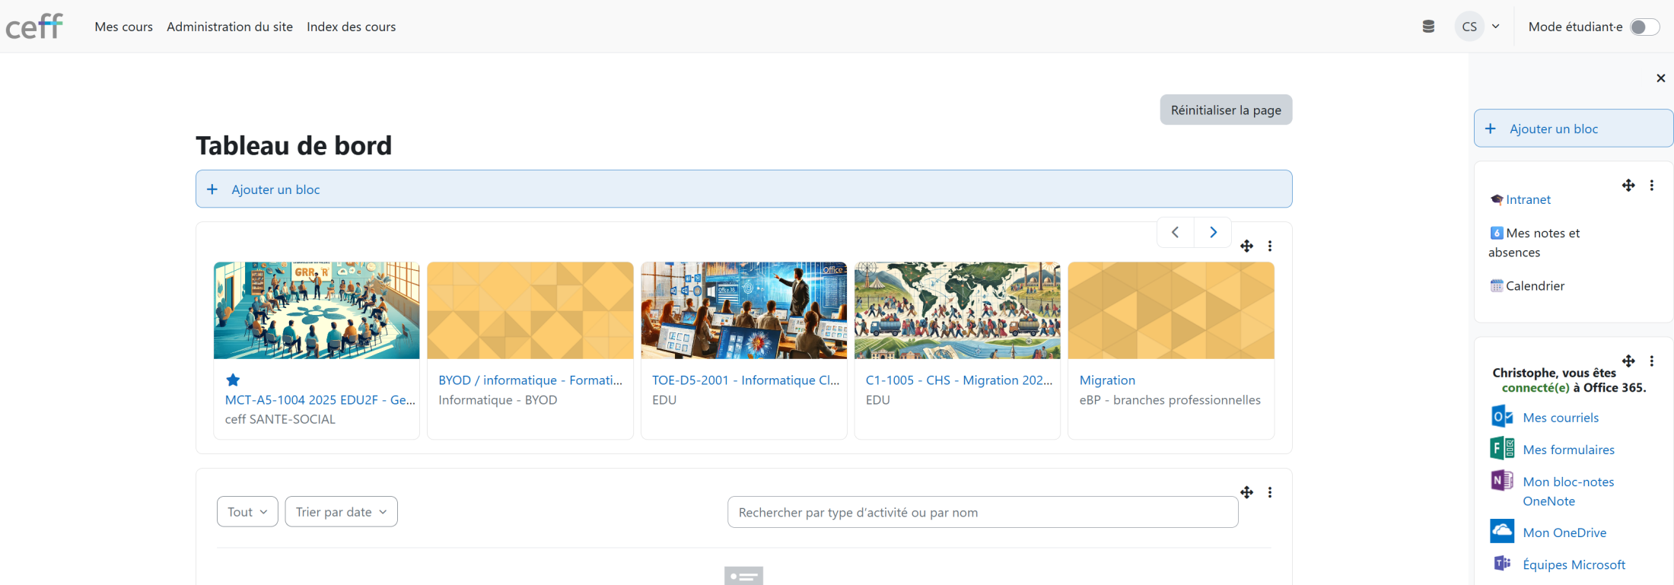This screenshot has width=1674, height=585.
Task: Open the three-dot menu of the Intranet block
Action: (x=1652, y=185)
